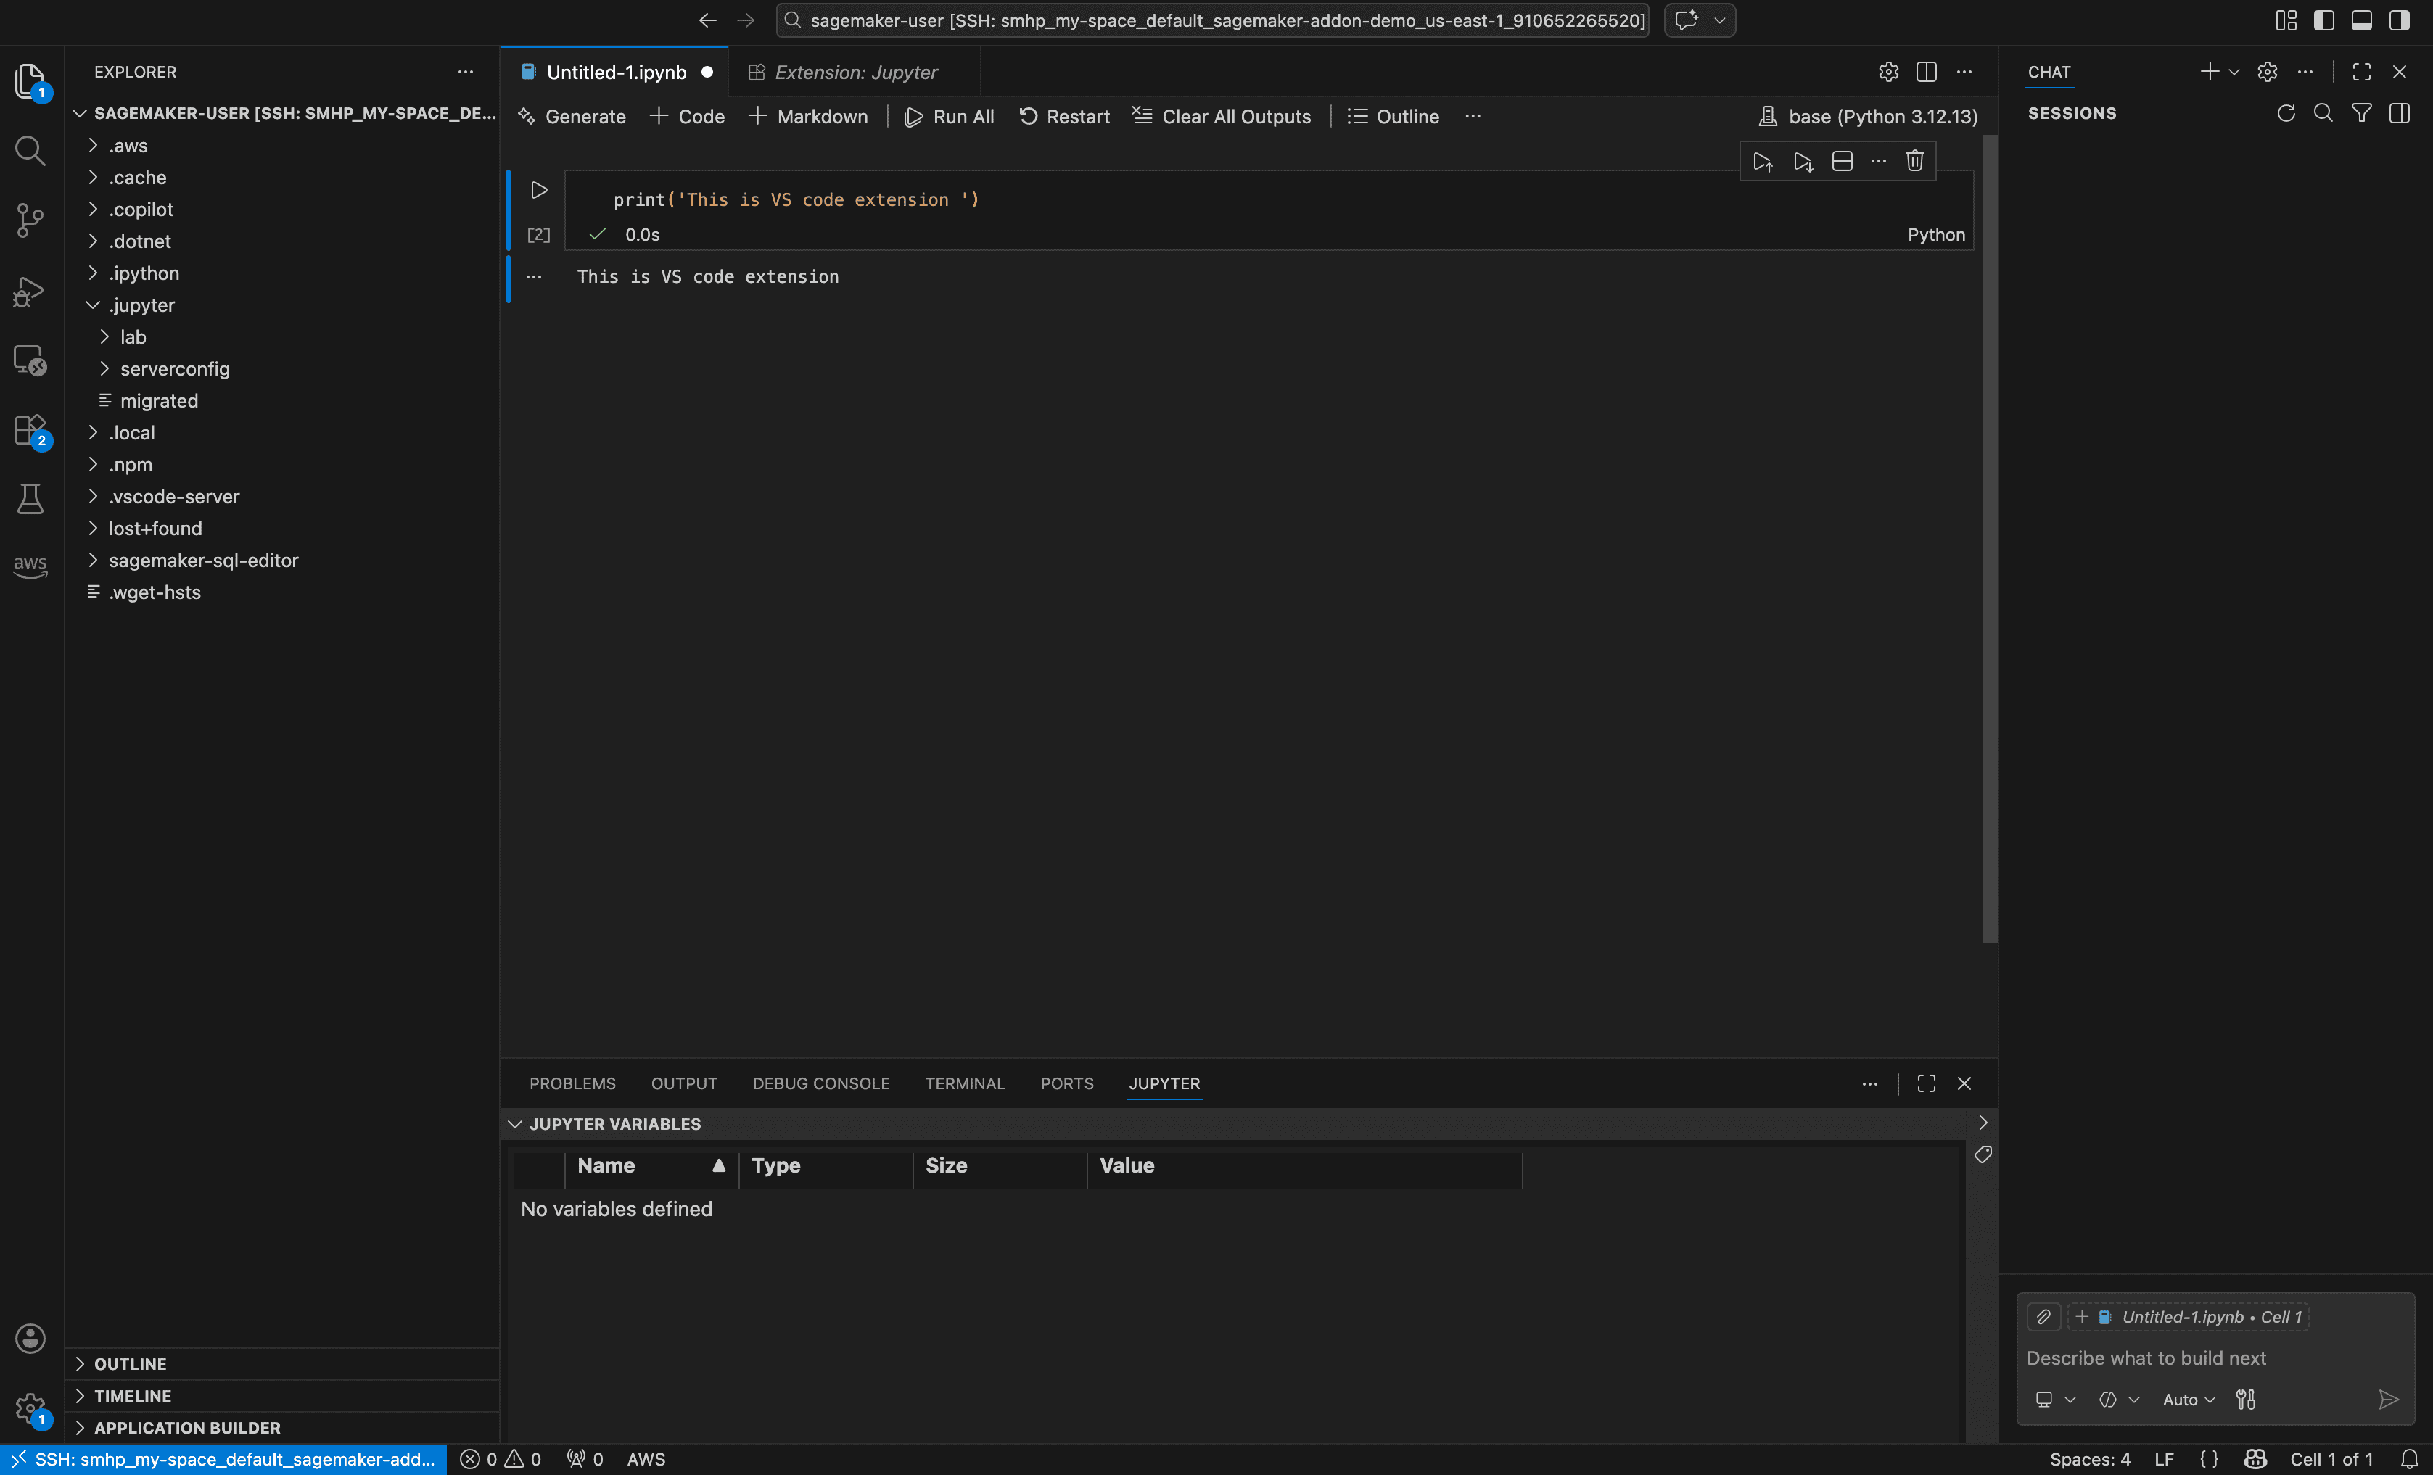This screenshot has height=1475, width=2433.
Task: Open the Extension: Jupyter editor tab
Action: 855,72
